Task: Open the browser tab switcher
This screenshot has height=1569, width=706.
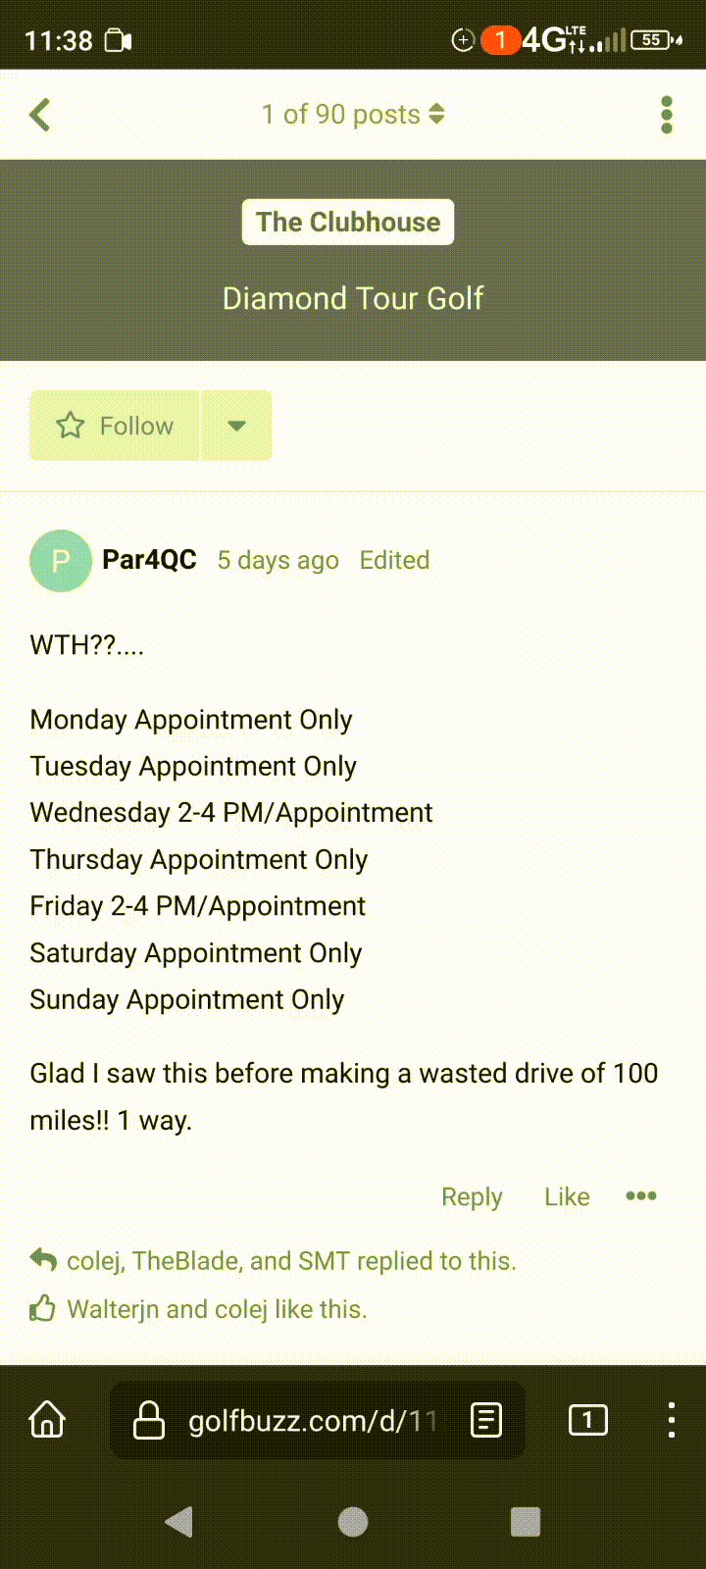Action: coord(587,1419)
